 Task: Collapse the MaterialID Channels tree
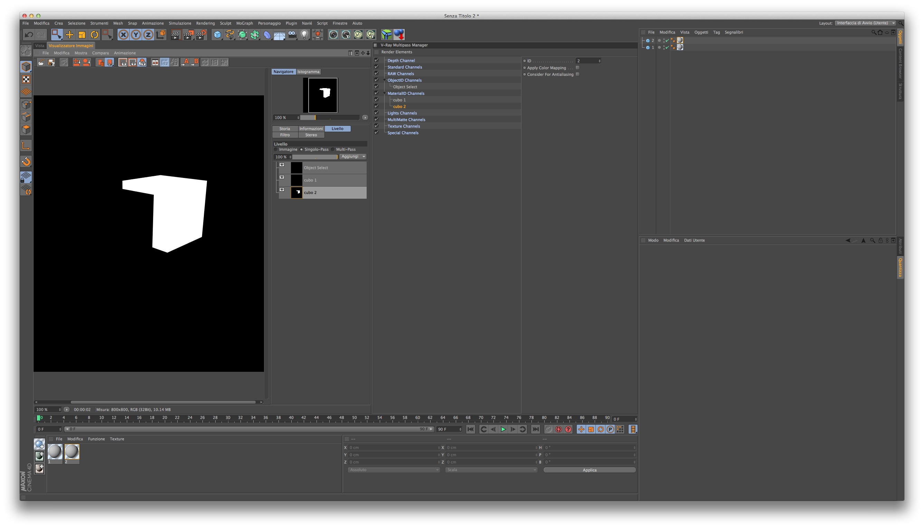pos(384,93)
